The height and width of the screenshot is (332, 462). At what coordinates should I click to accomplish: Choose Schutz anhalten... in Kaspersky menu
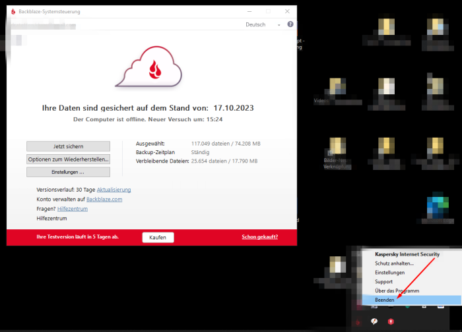tap(394, 263)
